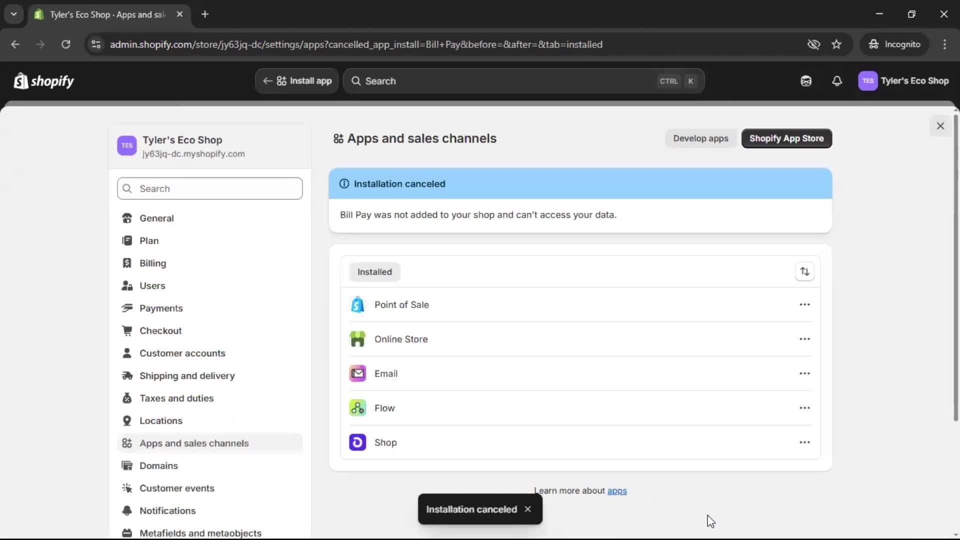
Task: Toggle third-party cookies eye icon in address bar
Action: (x=814, y=44)
